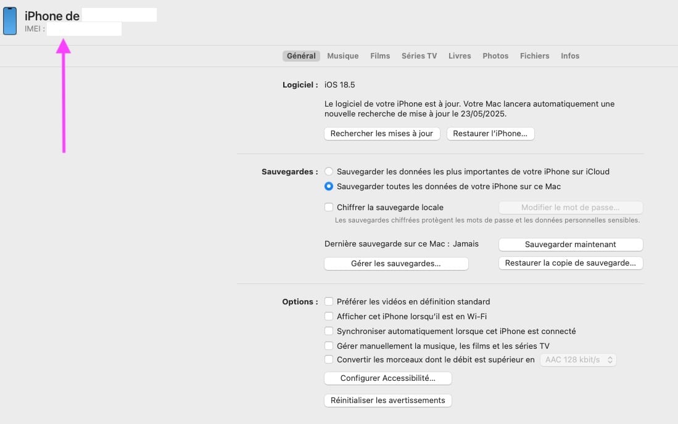Enable Afficher cet iPhone en Wi-Fi

coord(329,316)
